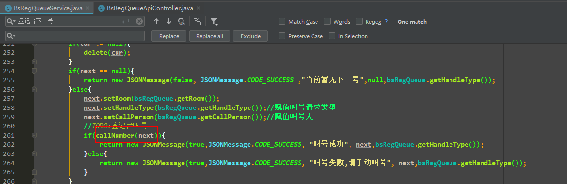Open the search filter funnel dropdown

tap(214, 22)
